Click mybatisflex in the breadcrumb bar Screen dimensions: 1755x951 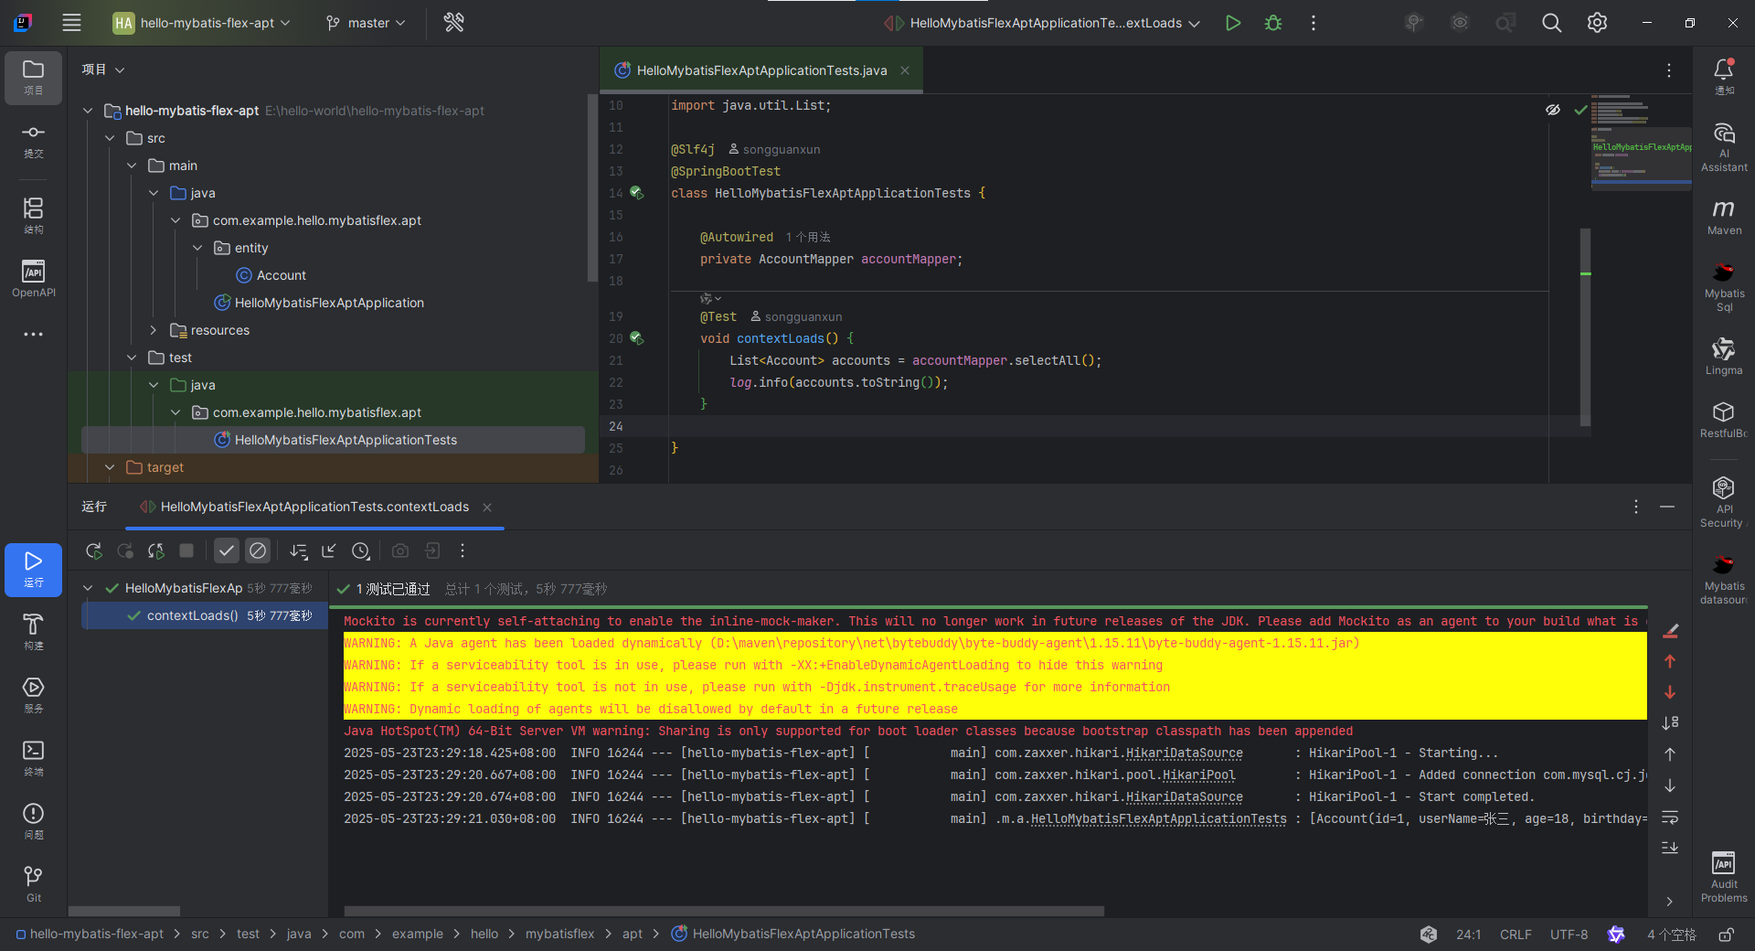pos(559,934)
